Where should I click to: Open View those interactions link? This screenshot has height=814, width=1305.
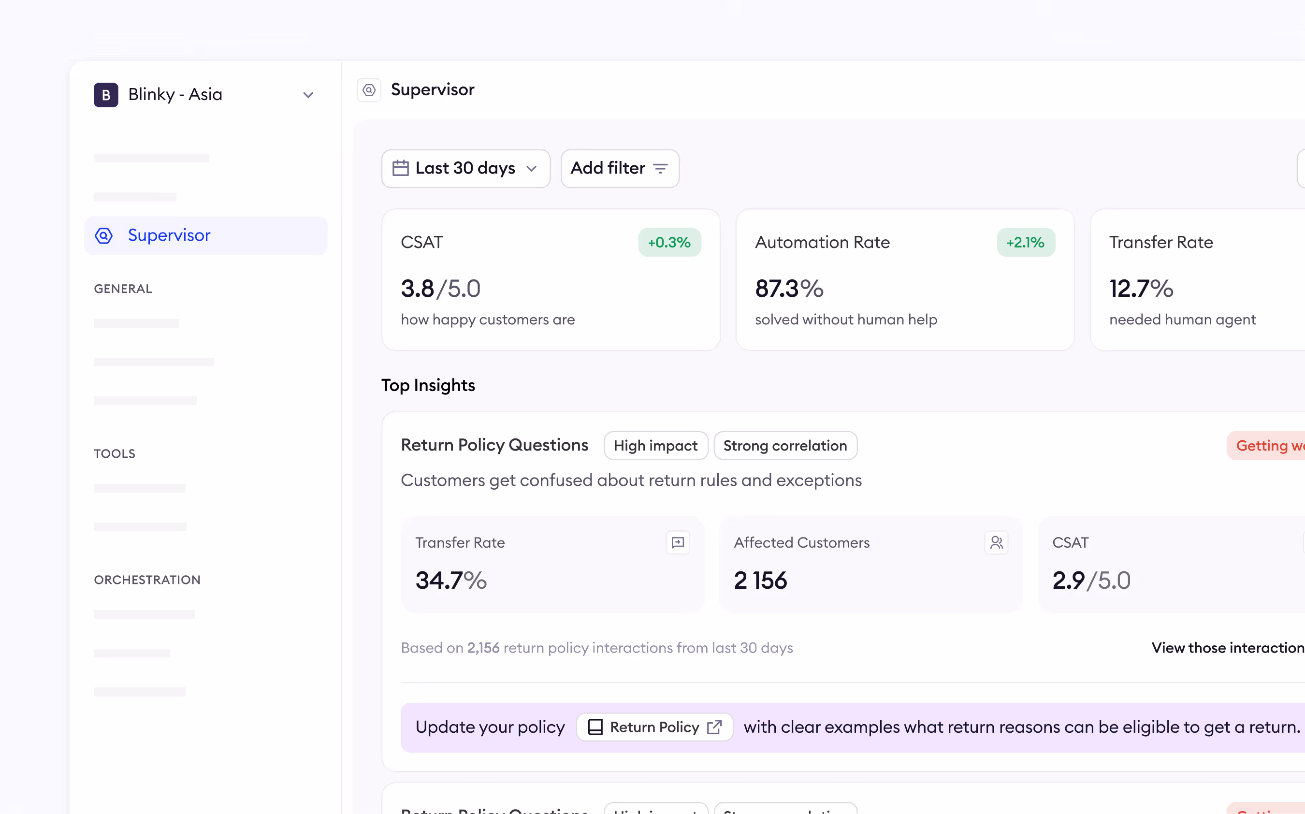pos(1228,648)
